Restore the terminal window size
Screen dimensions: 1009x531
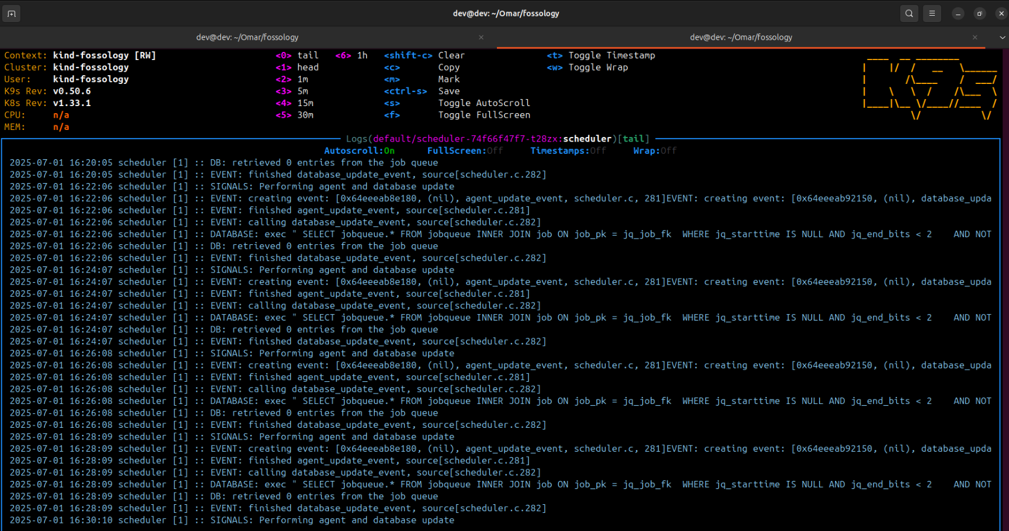click(x=980, y=13)
